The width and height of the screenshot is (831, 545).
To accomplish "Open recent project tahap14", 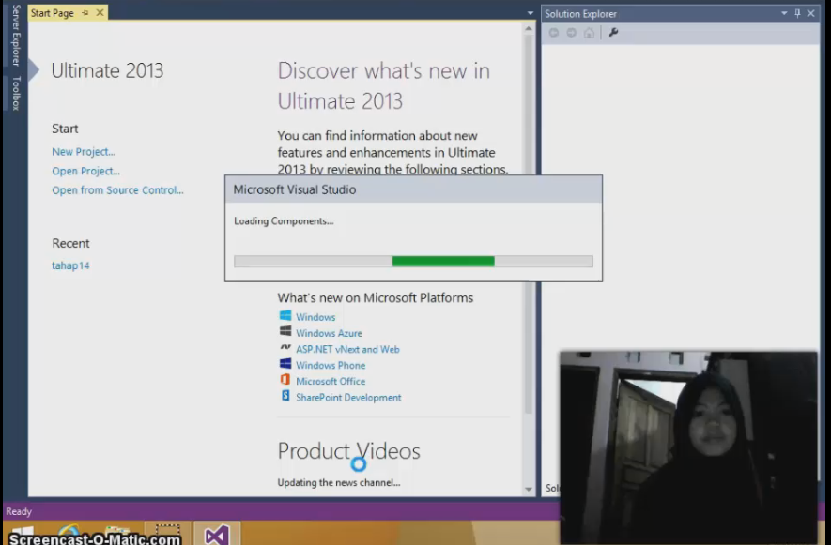I will [70, 265].
